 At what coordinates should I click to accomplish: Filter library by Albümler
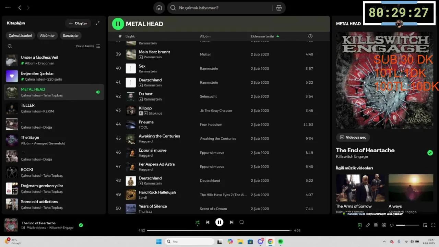(47, 35)
